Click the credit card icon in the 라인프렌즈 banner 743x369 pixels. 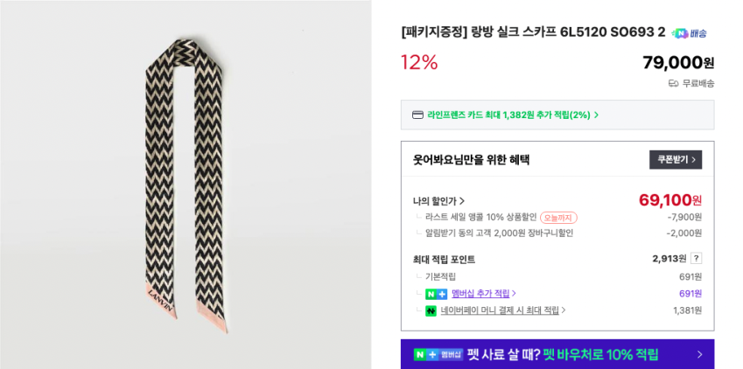coord(417,115)
